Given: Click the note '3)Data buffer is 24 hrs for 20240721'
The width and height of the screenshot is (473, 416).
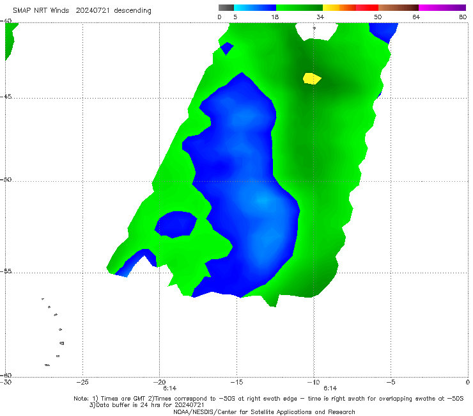Looking at the screenshot, I should (147, 405).
